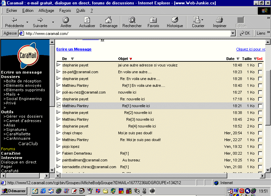Image resolution: width=271 pixels, height=196 pixels.
Task: Open the Favoris menu
Action: (x=65, y=11)
